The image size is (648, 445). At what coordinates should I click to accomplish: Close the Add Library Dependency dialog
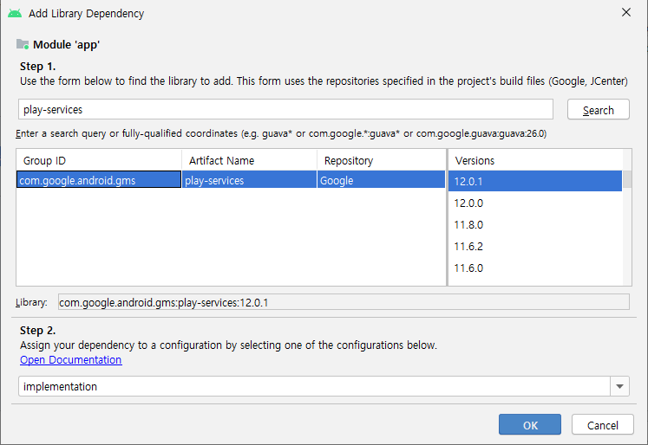[x=626, y=12]
